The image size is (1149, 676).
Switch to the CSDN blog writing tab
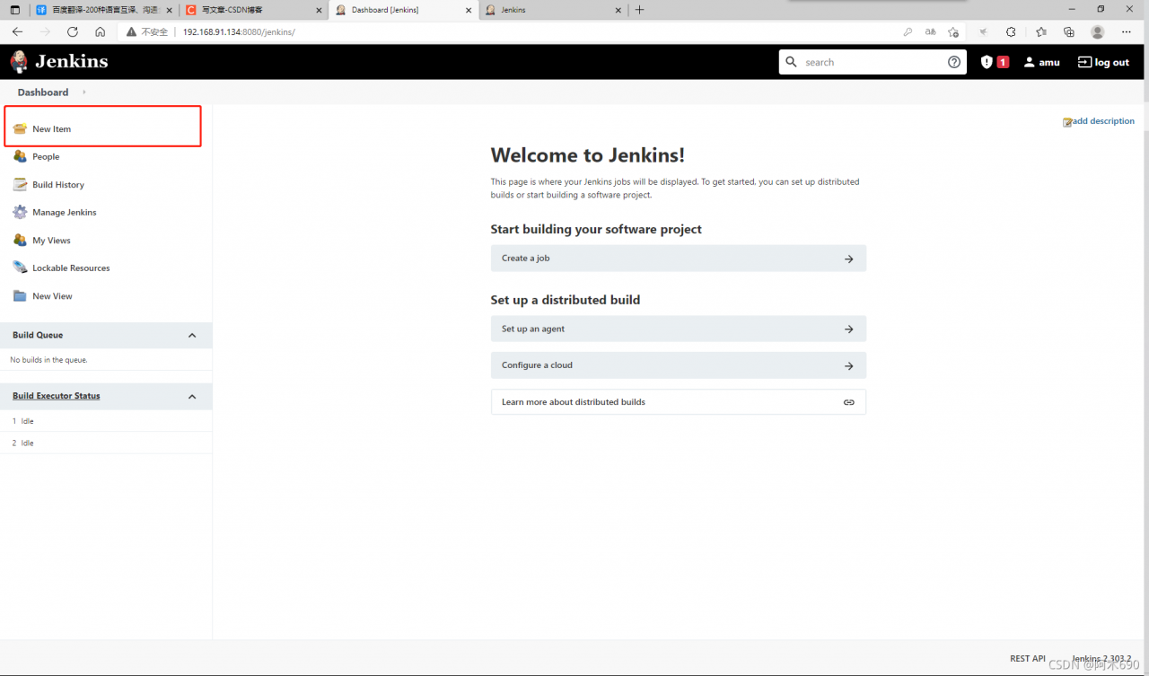point(252,10)
